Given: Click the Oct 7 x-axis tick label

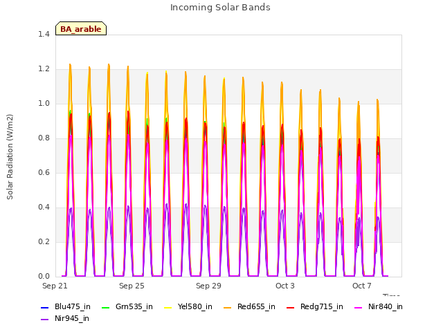Looking at the screenshot, I should (362, 286).
